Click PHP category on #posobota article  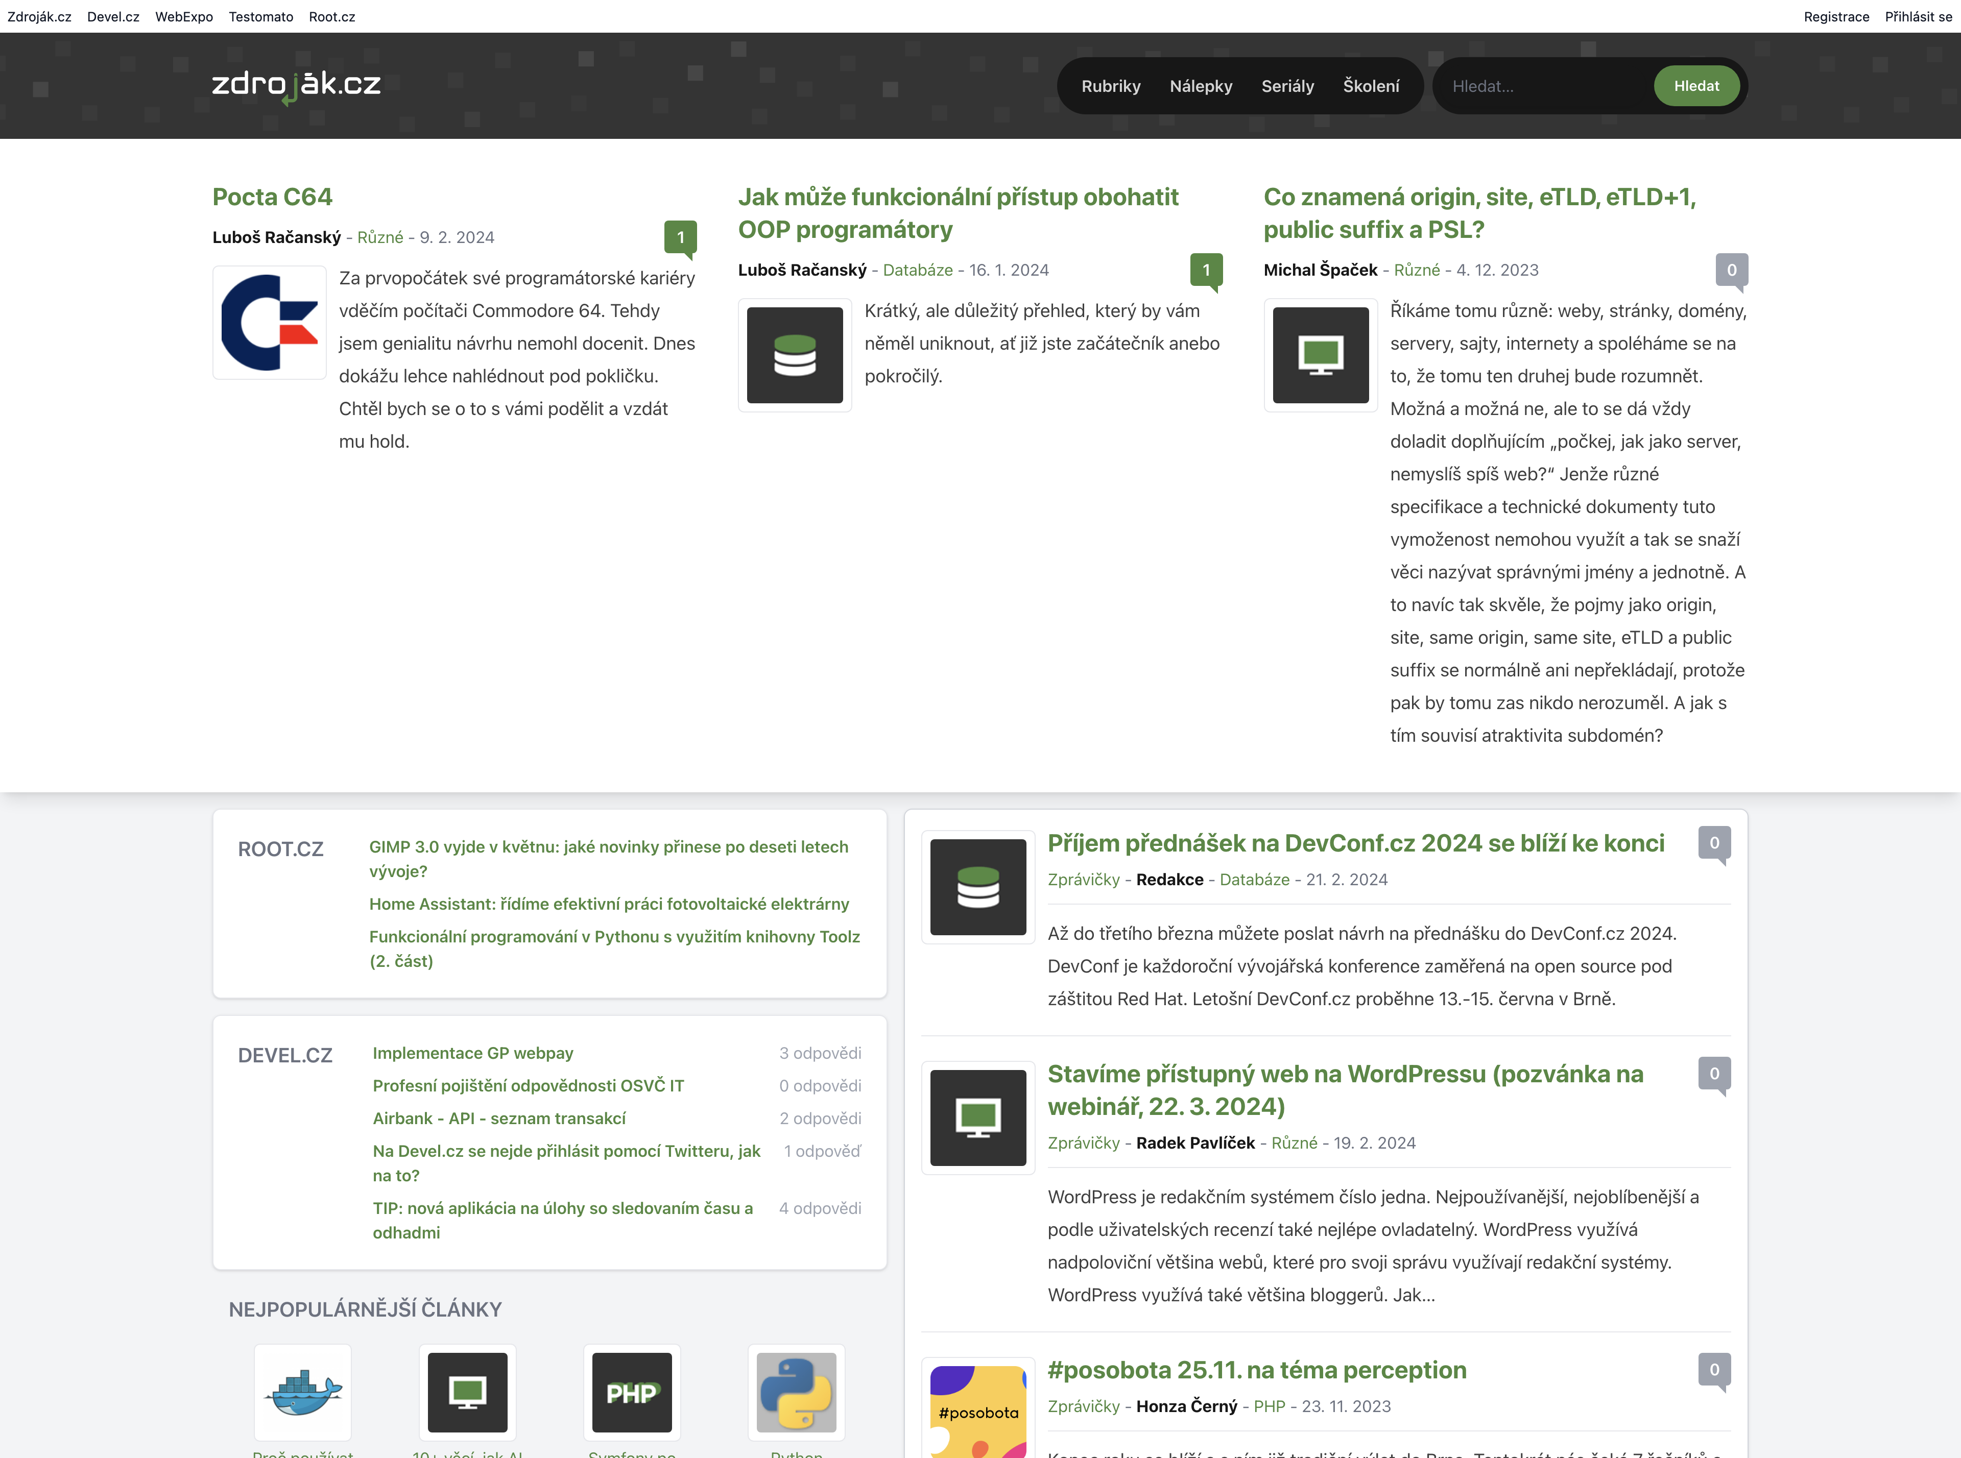coord(1270,1407)
